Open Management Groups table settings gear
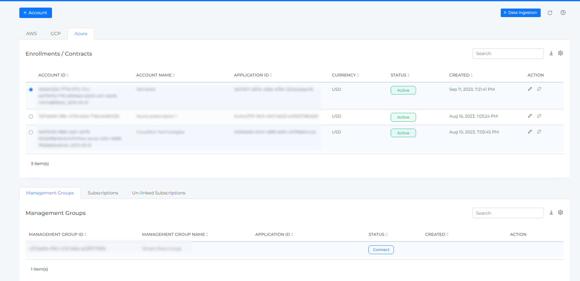This screenshot has width=580, height=281. coord(560,212)
